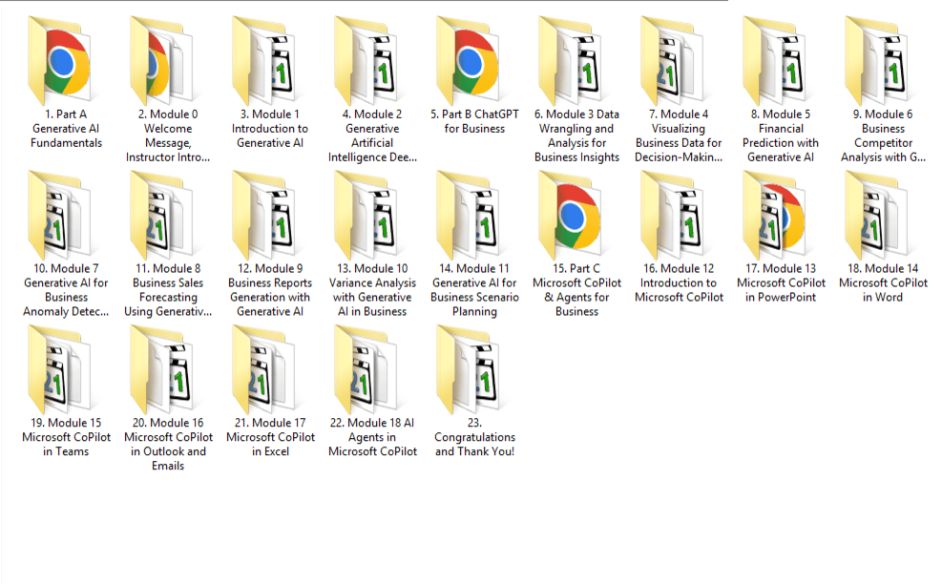The width and height of the screenshot is (942, 584).
Task: Click the label "7. Module 4 Visualizing Business Data"
Action: click(679, 136)
